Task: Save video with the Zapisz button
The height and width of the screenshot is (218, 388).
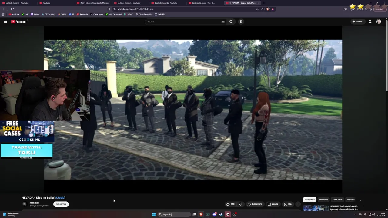Action: (x=273, y=204)
